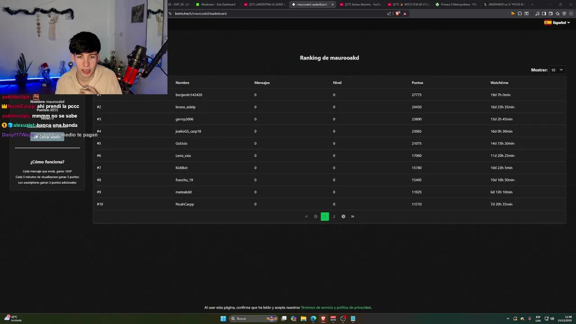This screenshot has width=576, height=324.
Task: Sort by the Nombre column header
Action: 182,83
